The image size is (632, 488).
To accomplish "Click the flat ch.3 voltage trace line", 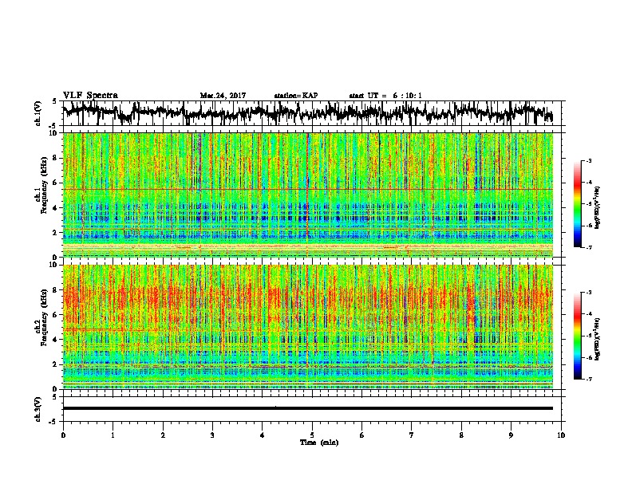I will pyautogui.click(x=308, y=408).
